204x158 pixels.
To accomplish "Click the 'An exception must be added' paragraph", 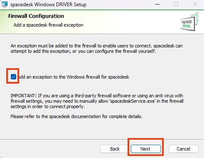I will [96, 49].
